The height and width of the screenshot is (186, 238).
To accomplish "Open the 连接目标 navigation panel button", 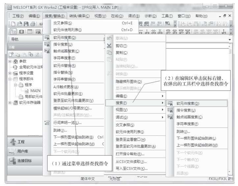I will 25,161.
